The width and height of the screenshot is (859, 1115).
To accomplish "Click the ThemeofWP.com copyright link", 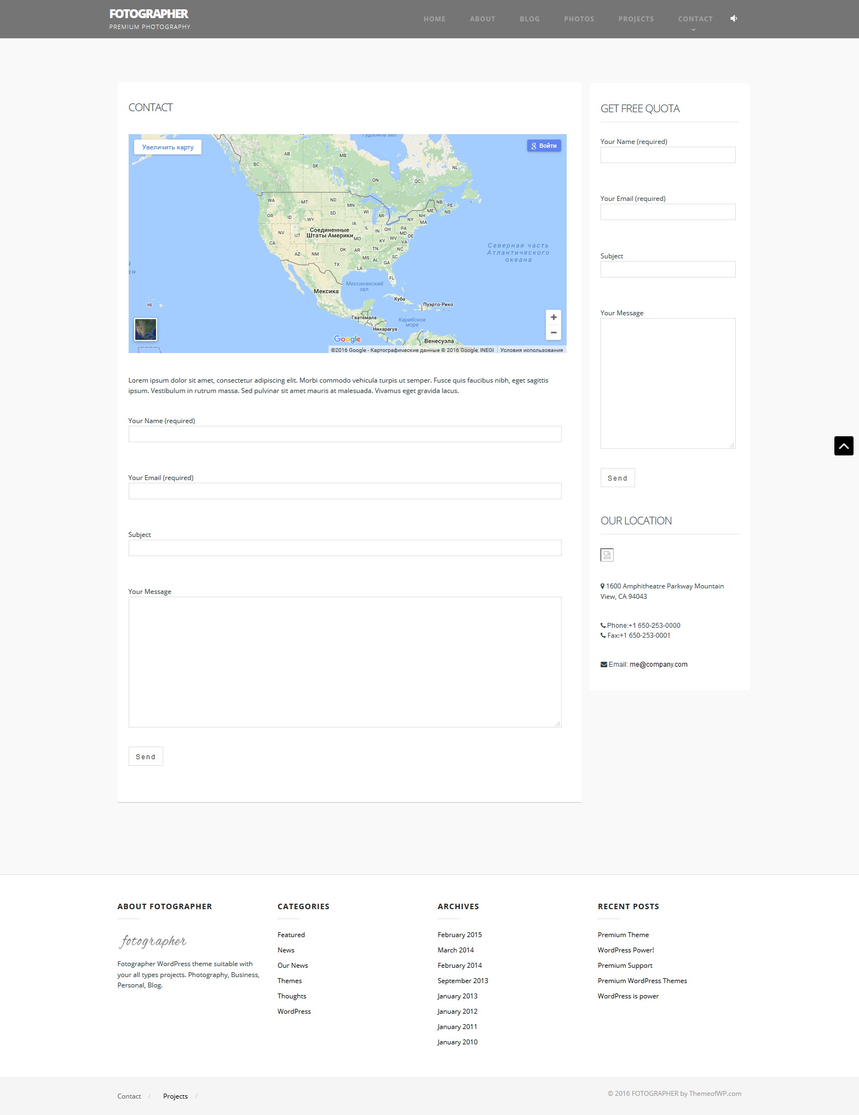I will point(715,1094).
